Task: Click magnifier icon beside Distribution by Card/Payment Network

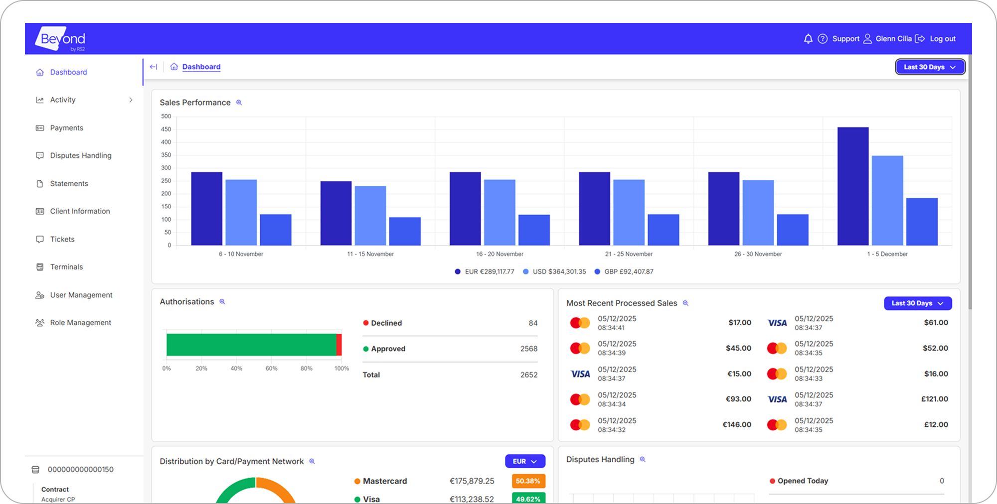Action: point(312,462)
